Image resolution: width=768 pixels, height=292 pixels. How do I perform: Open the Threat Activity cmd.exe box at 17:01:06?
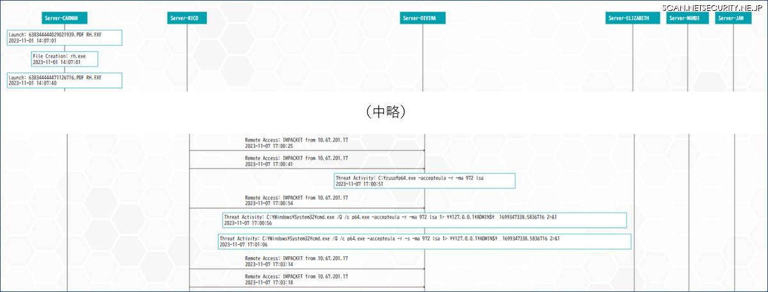424,241
